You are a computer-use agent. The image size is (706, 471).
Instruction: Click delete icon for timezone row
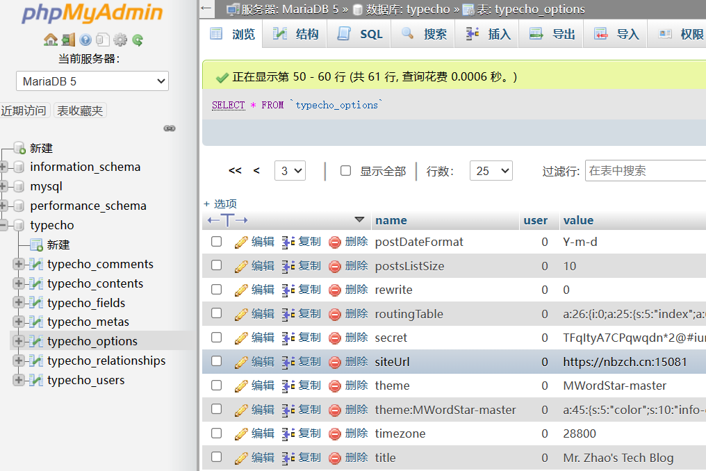point(335,434)
